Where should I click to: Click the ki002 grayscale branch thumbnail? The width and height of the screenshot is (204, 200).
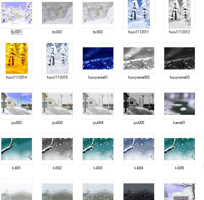[57, 149]
